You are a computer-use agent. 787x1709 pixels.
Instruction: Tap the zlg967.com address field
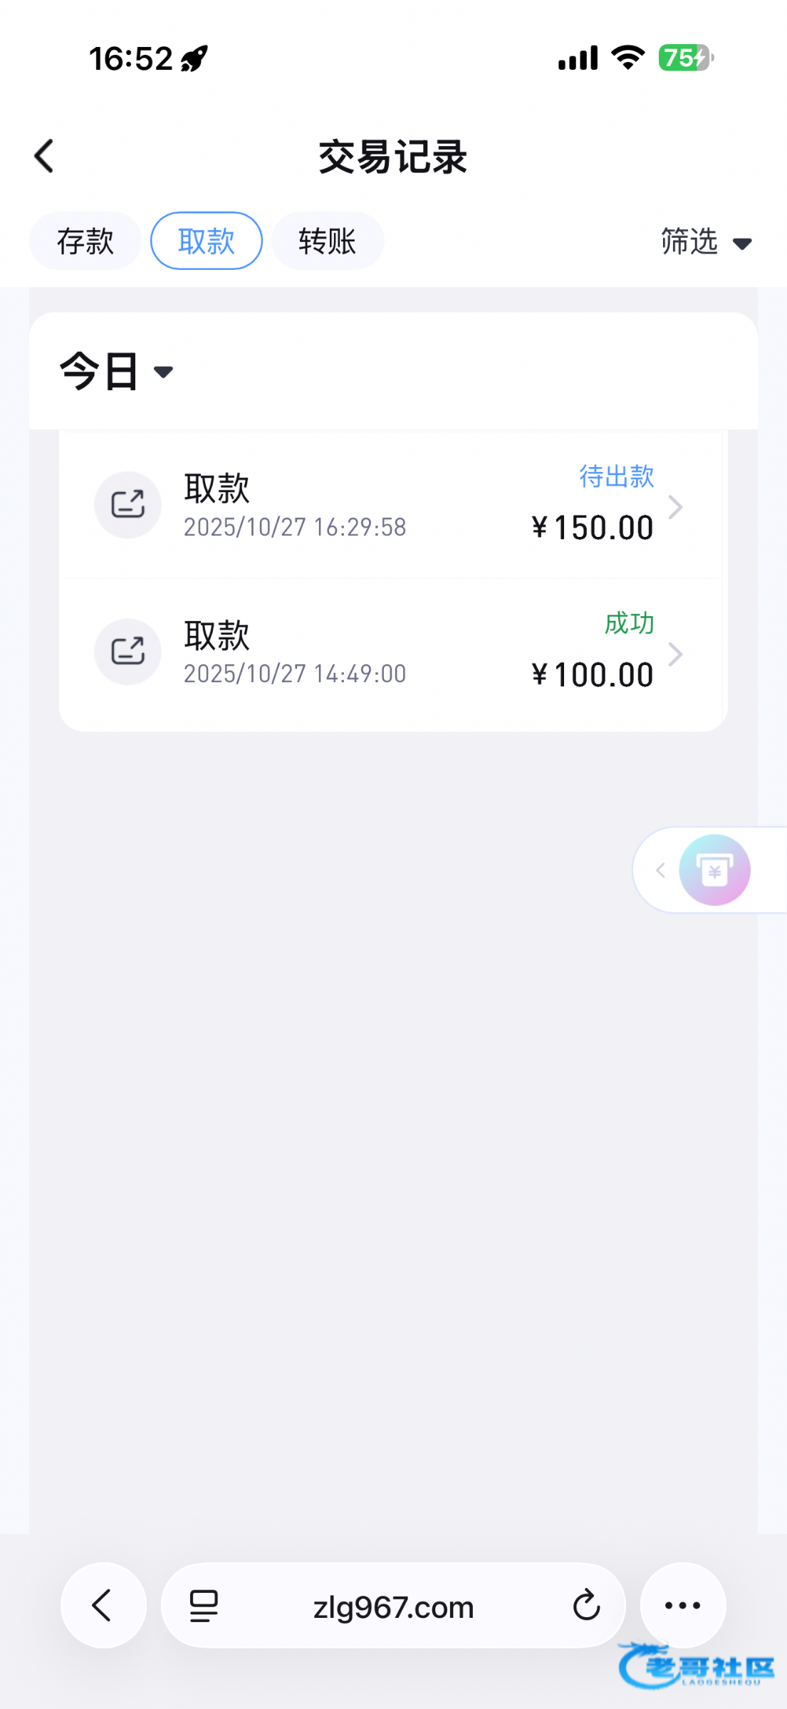coord(393,1606)
